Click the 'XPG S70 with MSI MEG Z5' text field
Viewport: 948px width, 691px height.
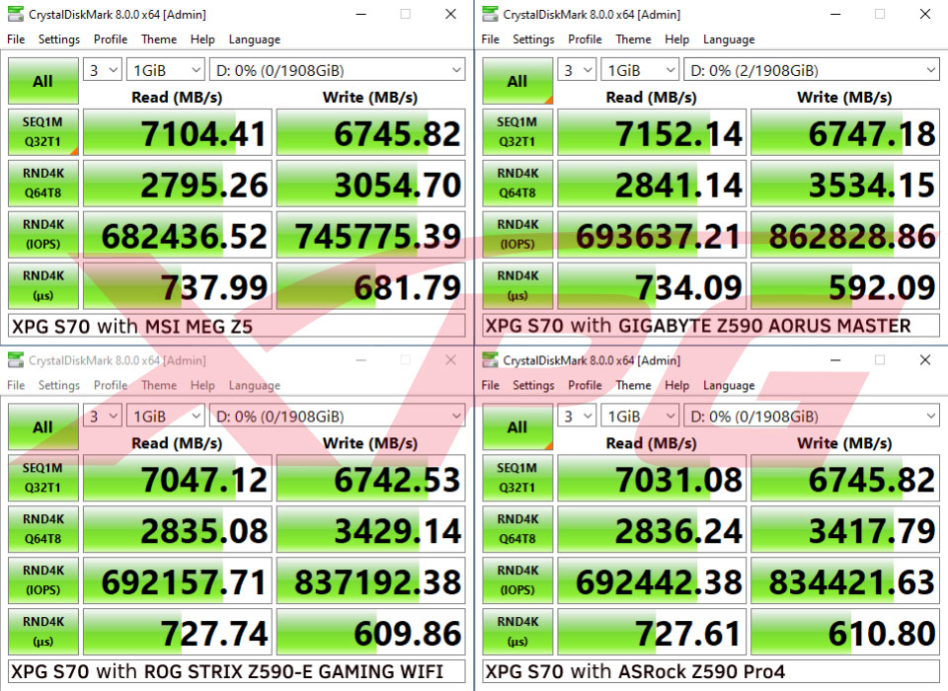pyautogui.click(x=237, y=326)
